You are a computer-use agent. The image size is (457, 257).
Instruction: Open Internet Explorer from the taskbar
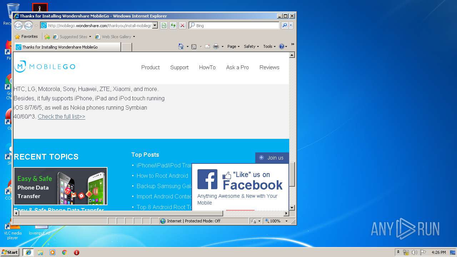click(28, 252)
